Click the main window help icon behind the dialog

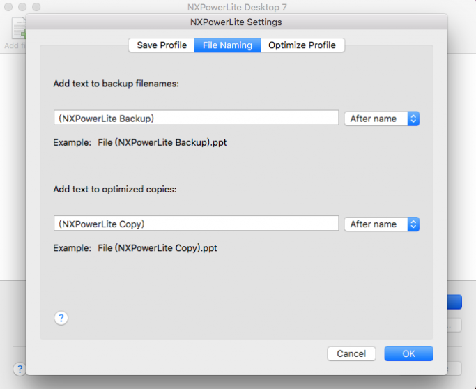(x=20, y=369)
